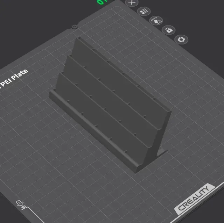The height and width of the screenshot is (223, 224).
Task: Open plate settings gear icon
Action: coord(181,39)
